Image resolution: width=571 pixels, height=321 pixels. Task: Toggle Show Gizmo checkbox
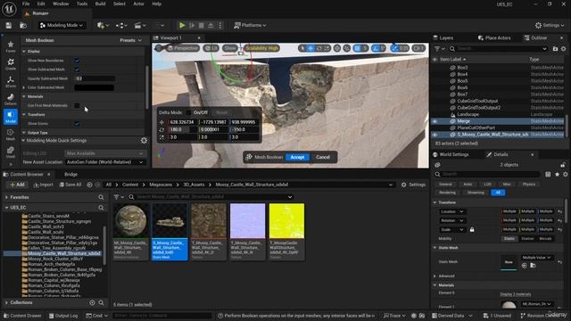[77, 124]
